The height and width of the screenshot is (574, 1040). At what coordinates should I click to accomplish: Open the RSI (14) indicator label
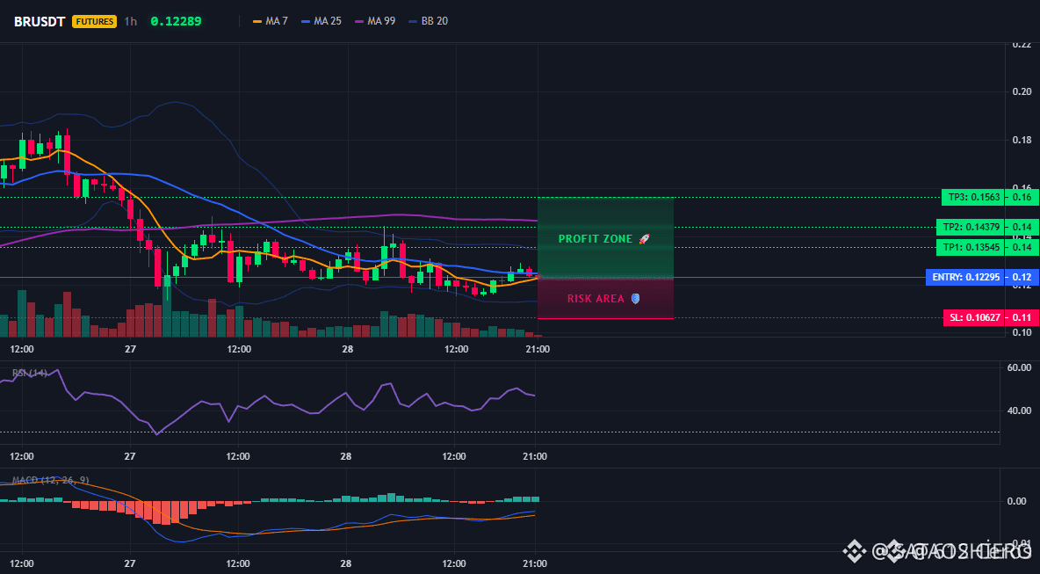tap(30, 373)
